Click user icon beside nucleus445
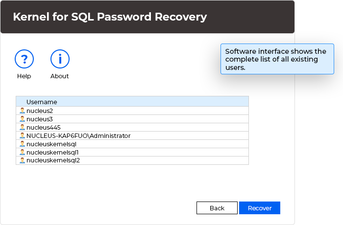Viewport: 343px width, 225px height. [x=22, y=127]
